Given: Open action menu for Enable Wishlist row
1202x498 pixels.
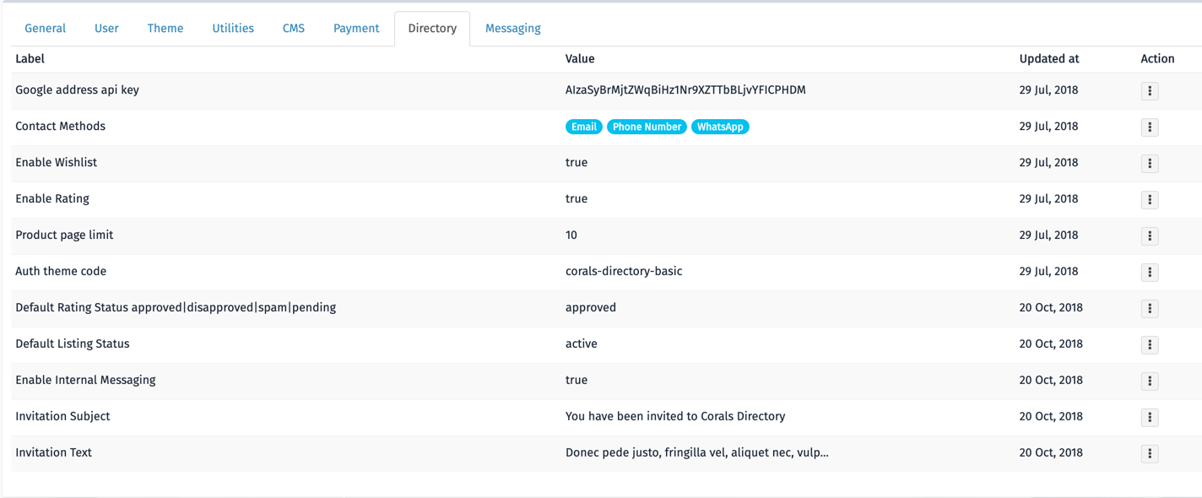Looking at the screenshot, I should point(1150,164).
